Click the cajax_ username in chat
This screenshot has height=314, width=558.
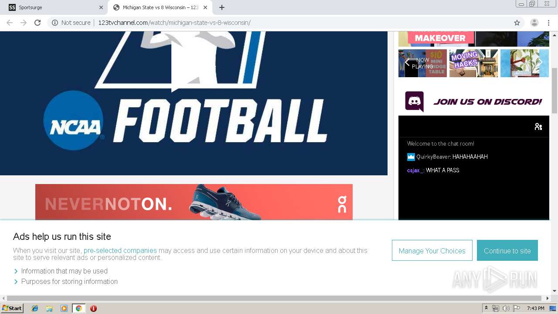[x=415, y=170]
